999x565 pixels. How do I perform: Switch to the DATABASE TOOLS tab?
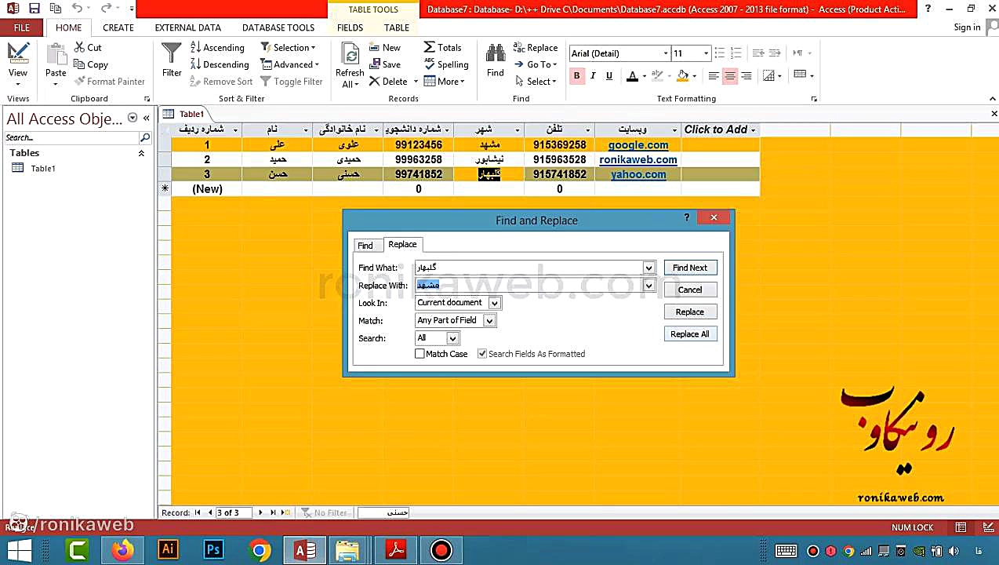pyautogui.click(x=278, y=27)
